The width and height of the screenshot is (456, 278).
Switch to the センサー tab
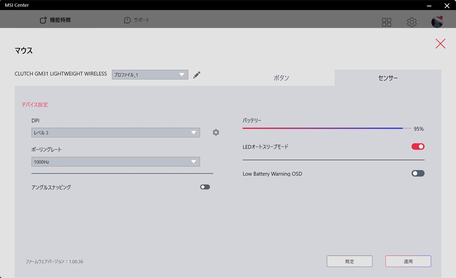388,78
